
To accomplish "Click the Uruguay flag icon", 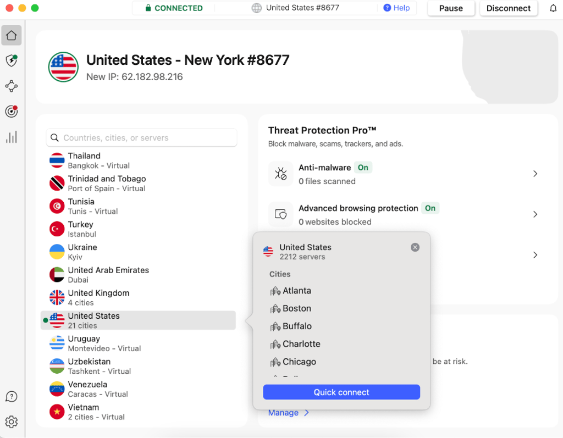I will pos(57,343).
